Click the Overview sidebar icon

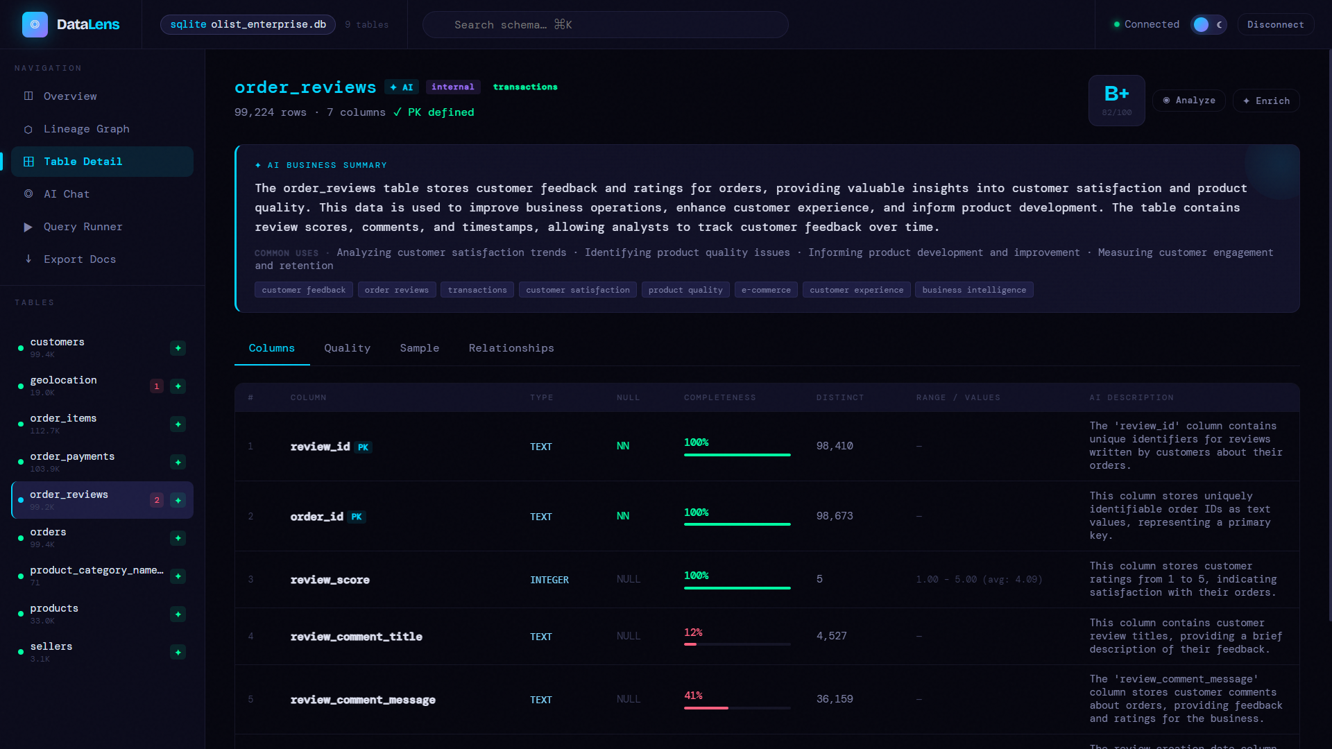(x=28, y=96)
